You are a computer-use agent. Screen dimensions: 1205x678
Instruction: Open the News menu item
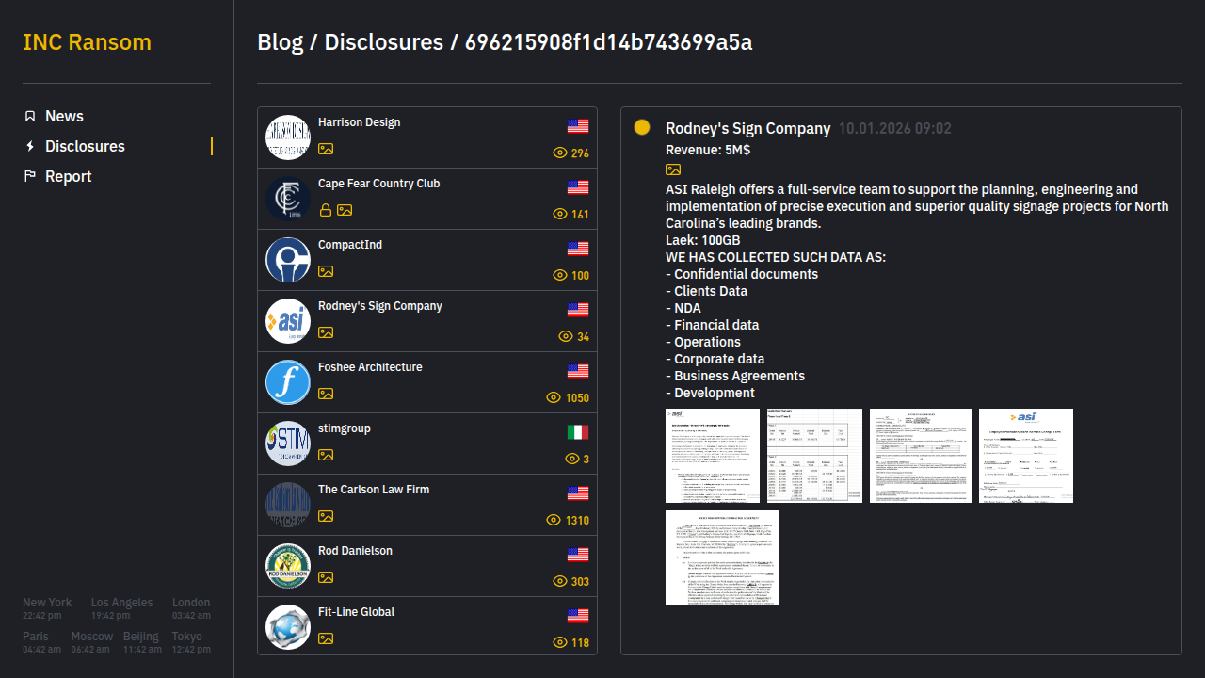pos(64,116)
